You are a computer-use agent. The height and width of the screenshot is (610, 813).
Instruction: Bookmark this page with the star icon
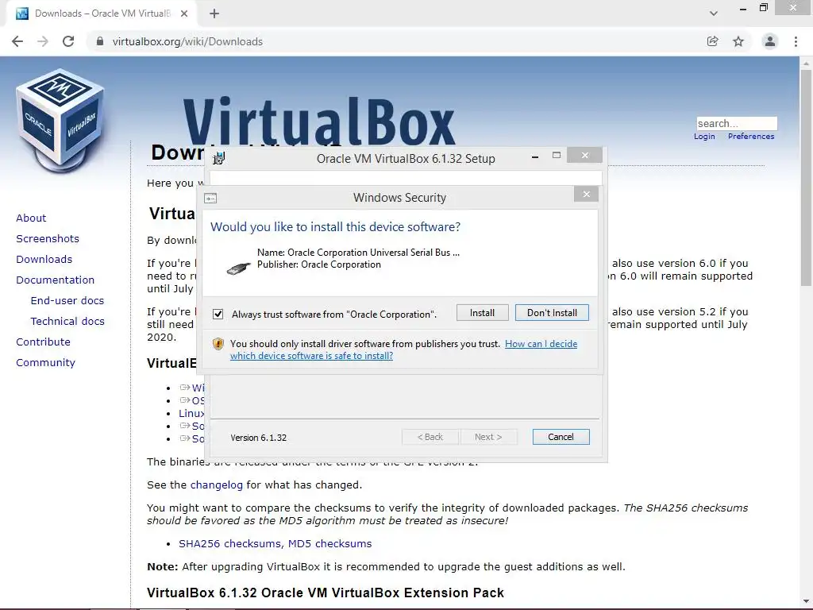[x=738, y=41]
